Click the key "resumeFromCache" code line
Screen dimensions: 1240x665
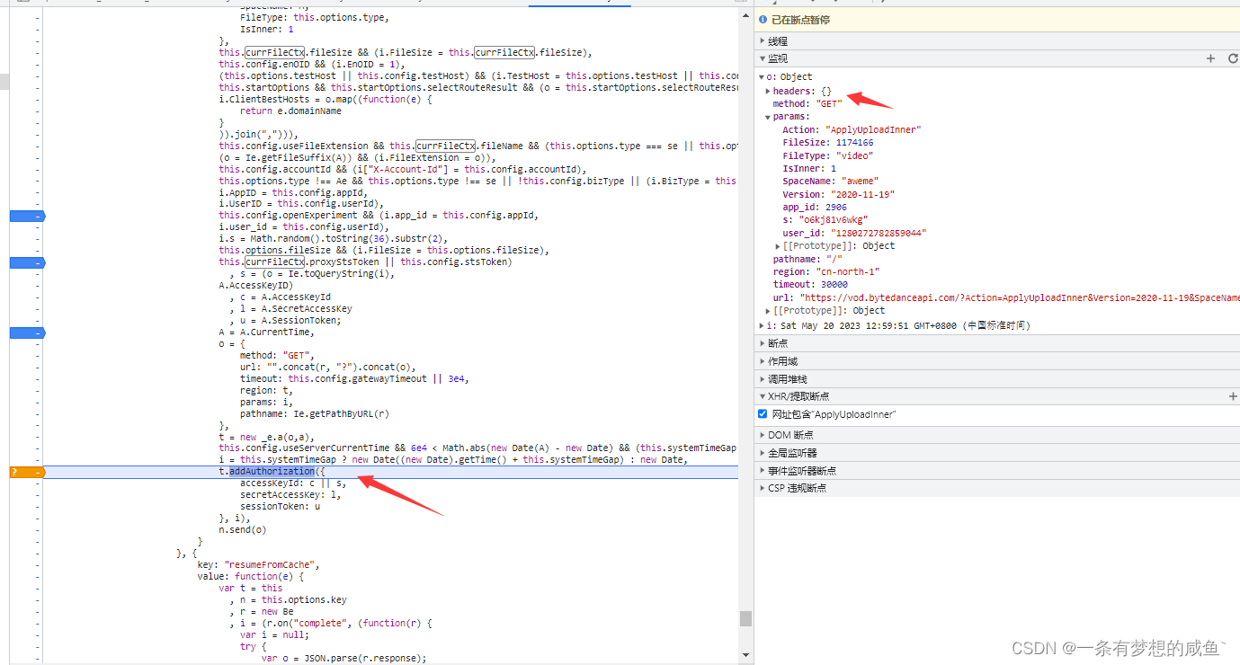[258, 564]
